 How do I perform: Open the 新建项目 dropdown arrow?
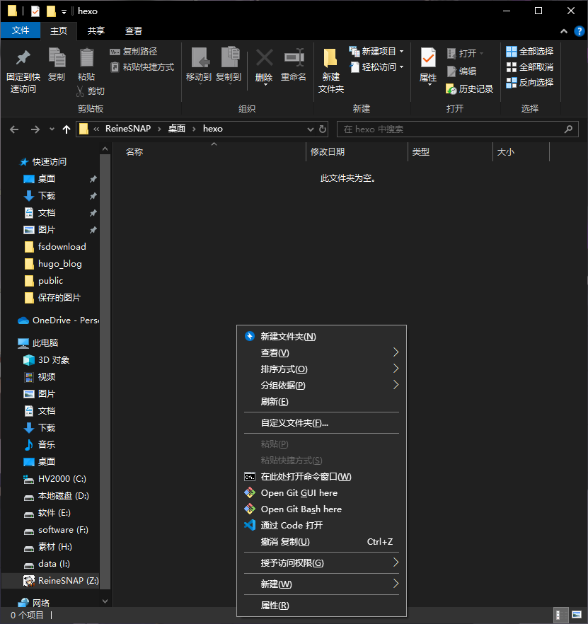click(x=400, y=51)
